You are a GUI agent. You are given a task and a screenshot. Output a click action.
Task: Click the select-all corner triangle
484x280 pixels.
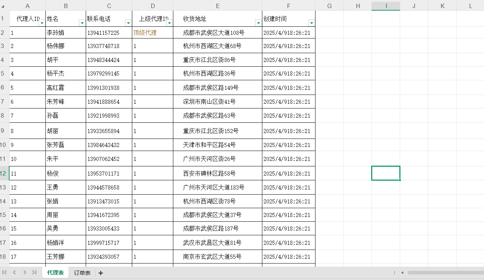(4, 6)
